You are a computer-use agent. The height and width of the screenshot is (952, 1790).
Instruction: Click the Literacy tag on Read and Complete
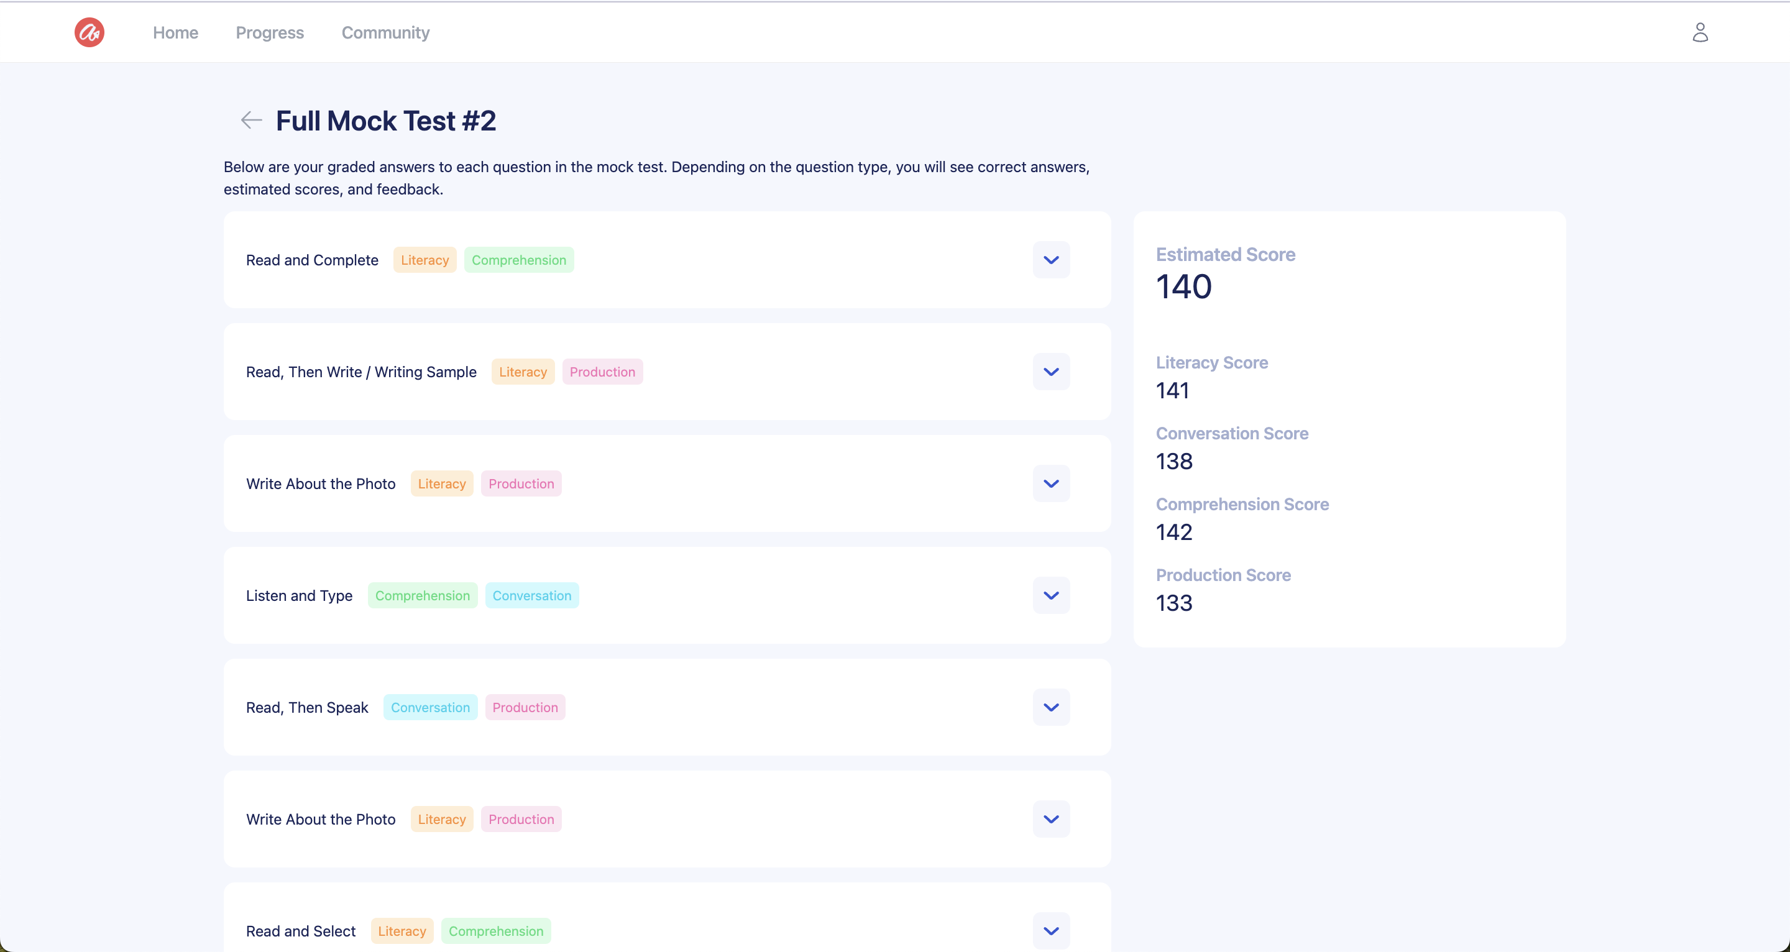coord(425,260)
